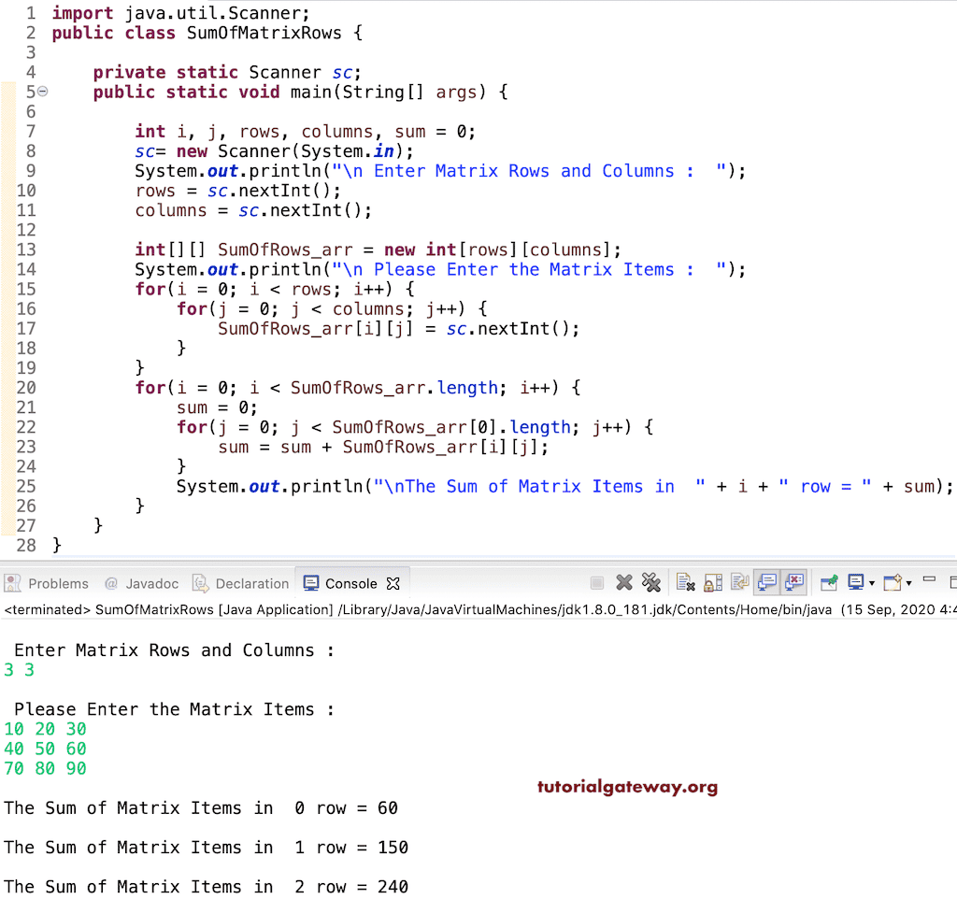The height and width of the screenshot is (899, 957).
Task: Toggle Show Console When Standard Out Changes
Action: tap(765, 582)
